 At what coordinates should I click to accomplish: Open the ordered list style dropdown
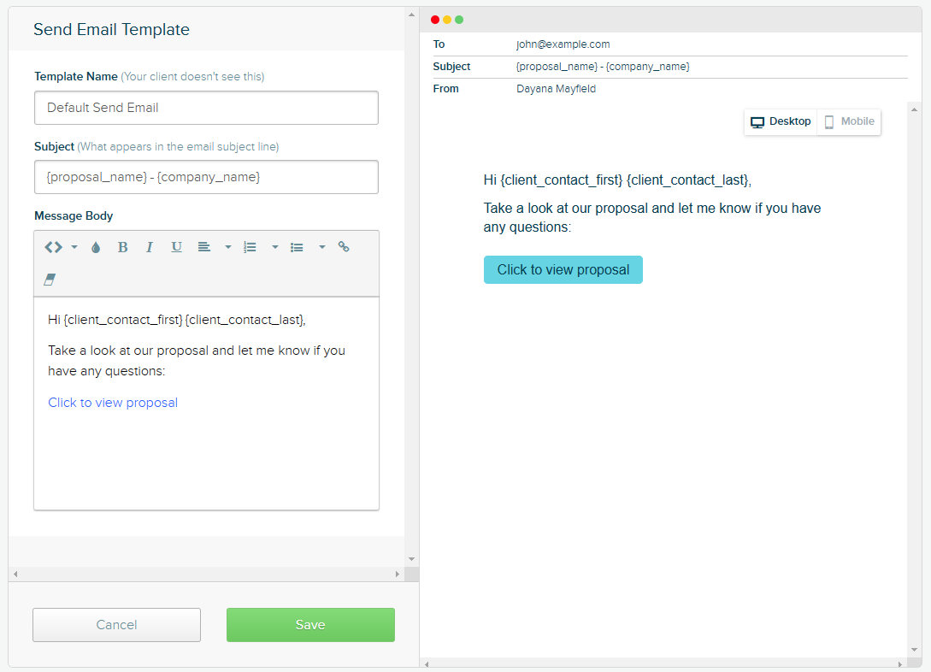274,246
